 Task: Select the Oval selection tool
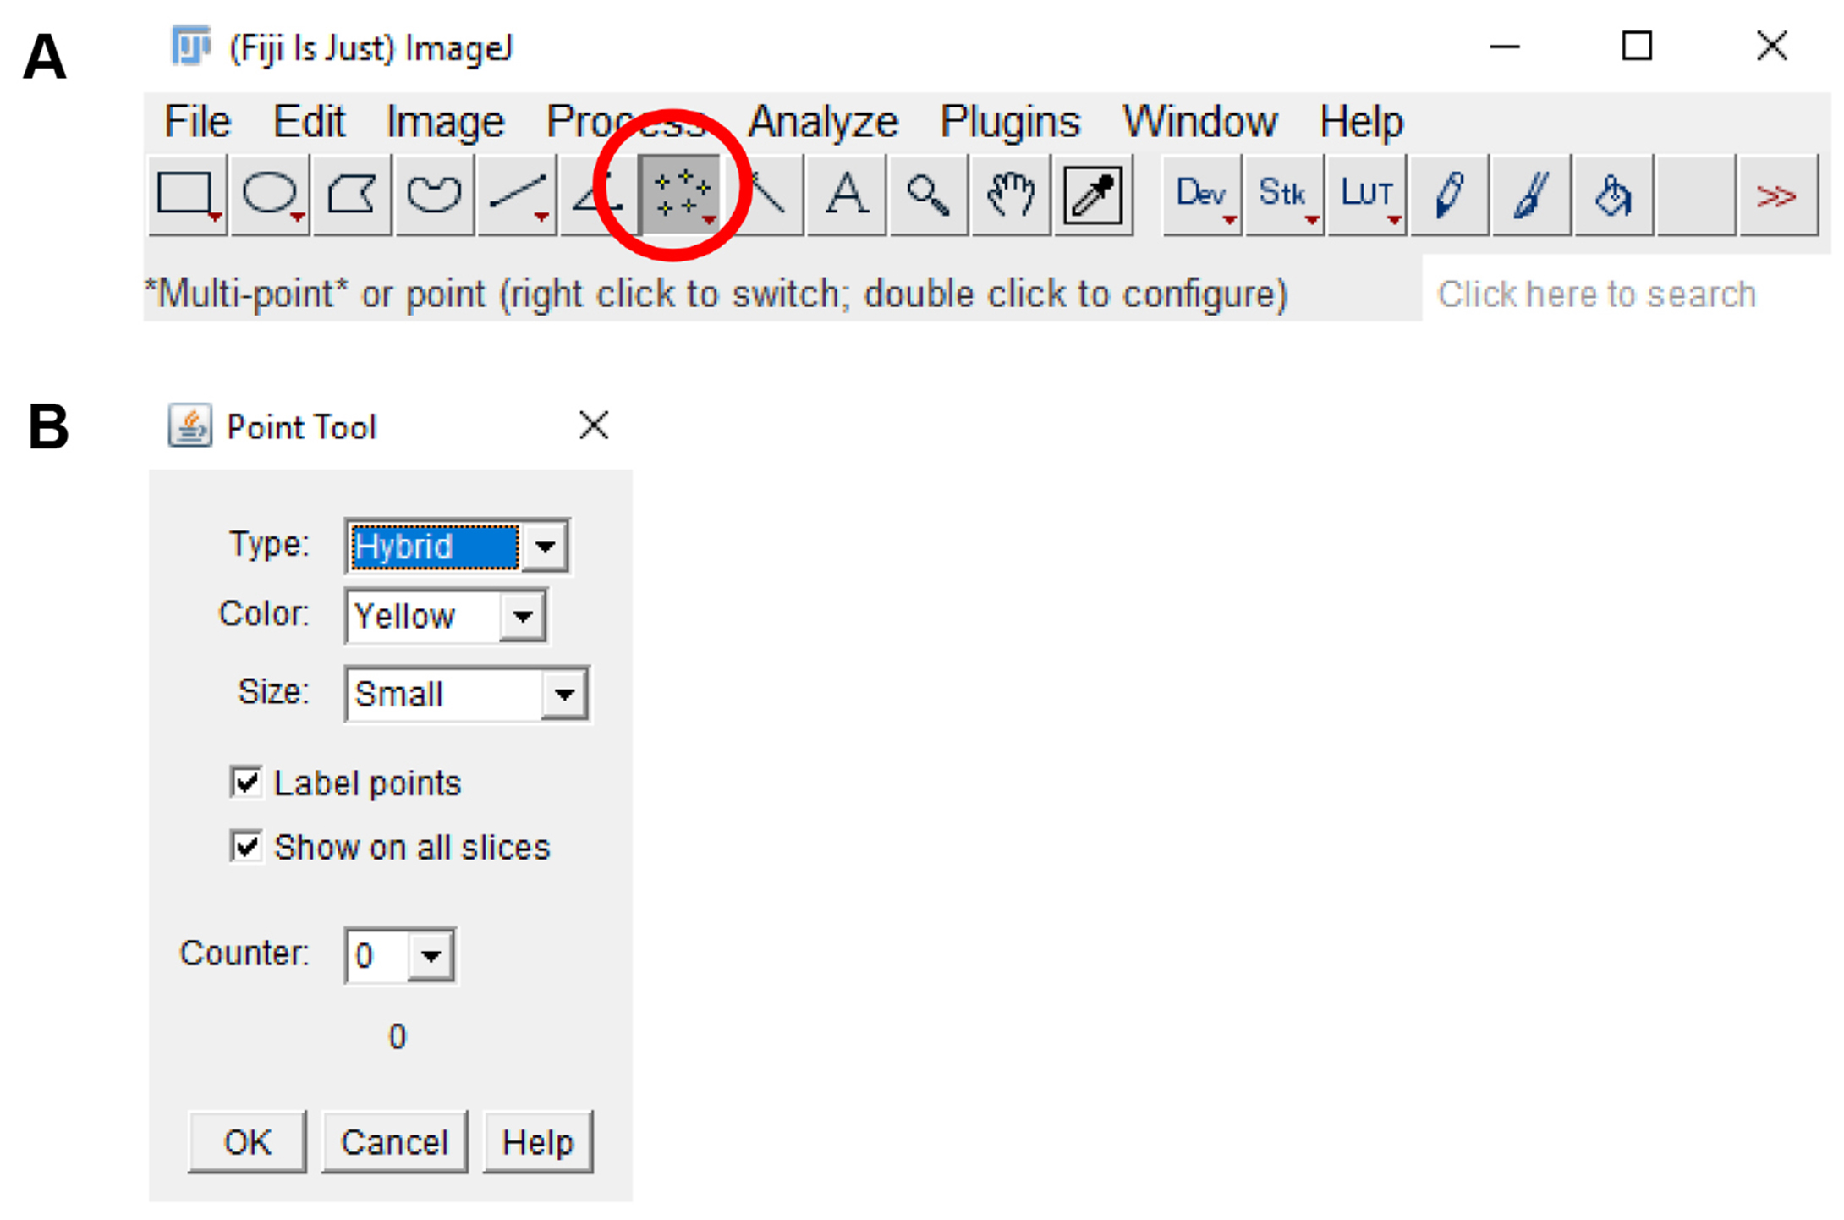(270, 195)
